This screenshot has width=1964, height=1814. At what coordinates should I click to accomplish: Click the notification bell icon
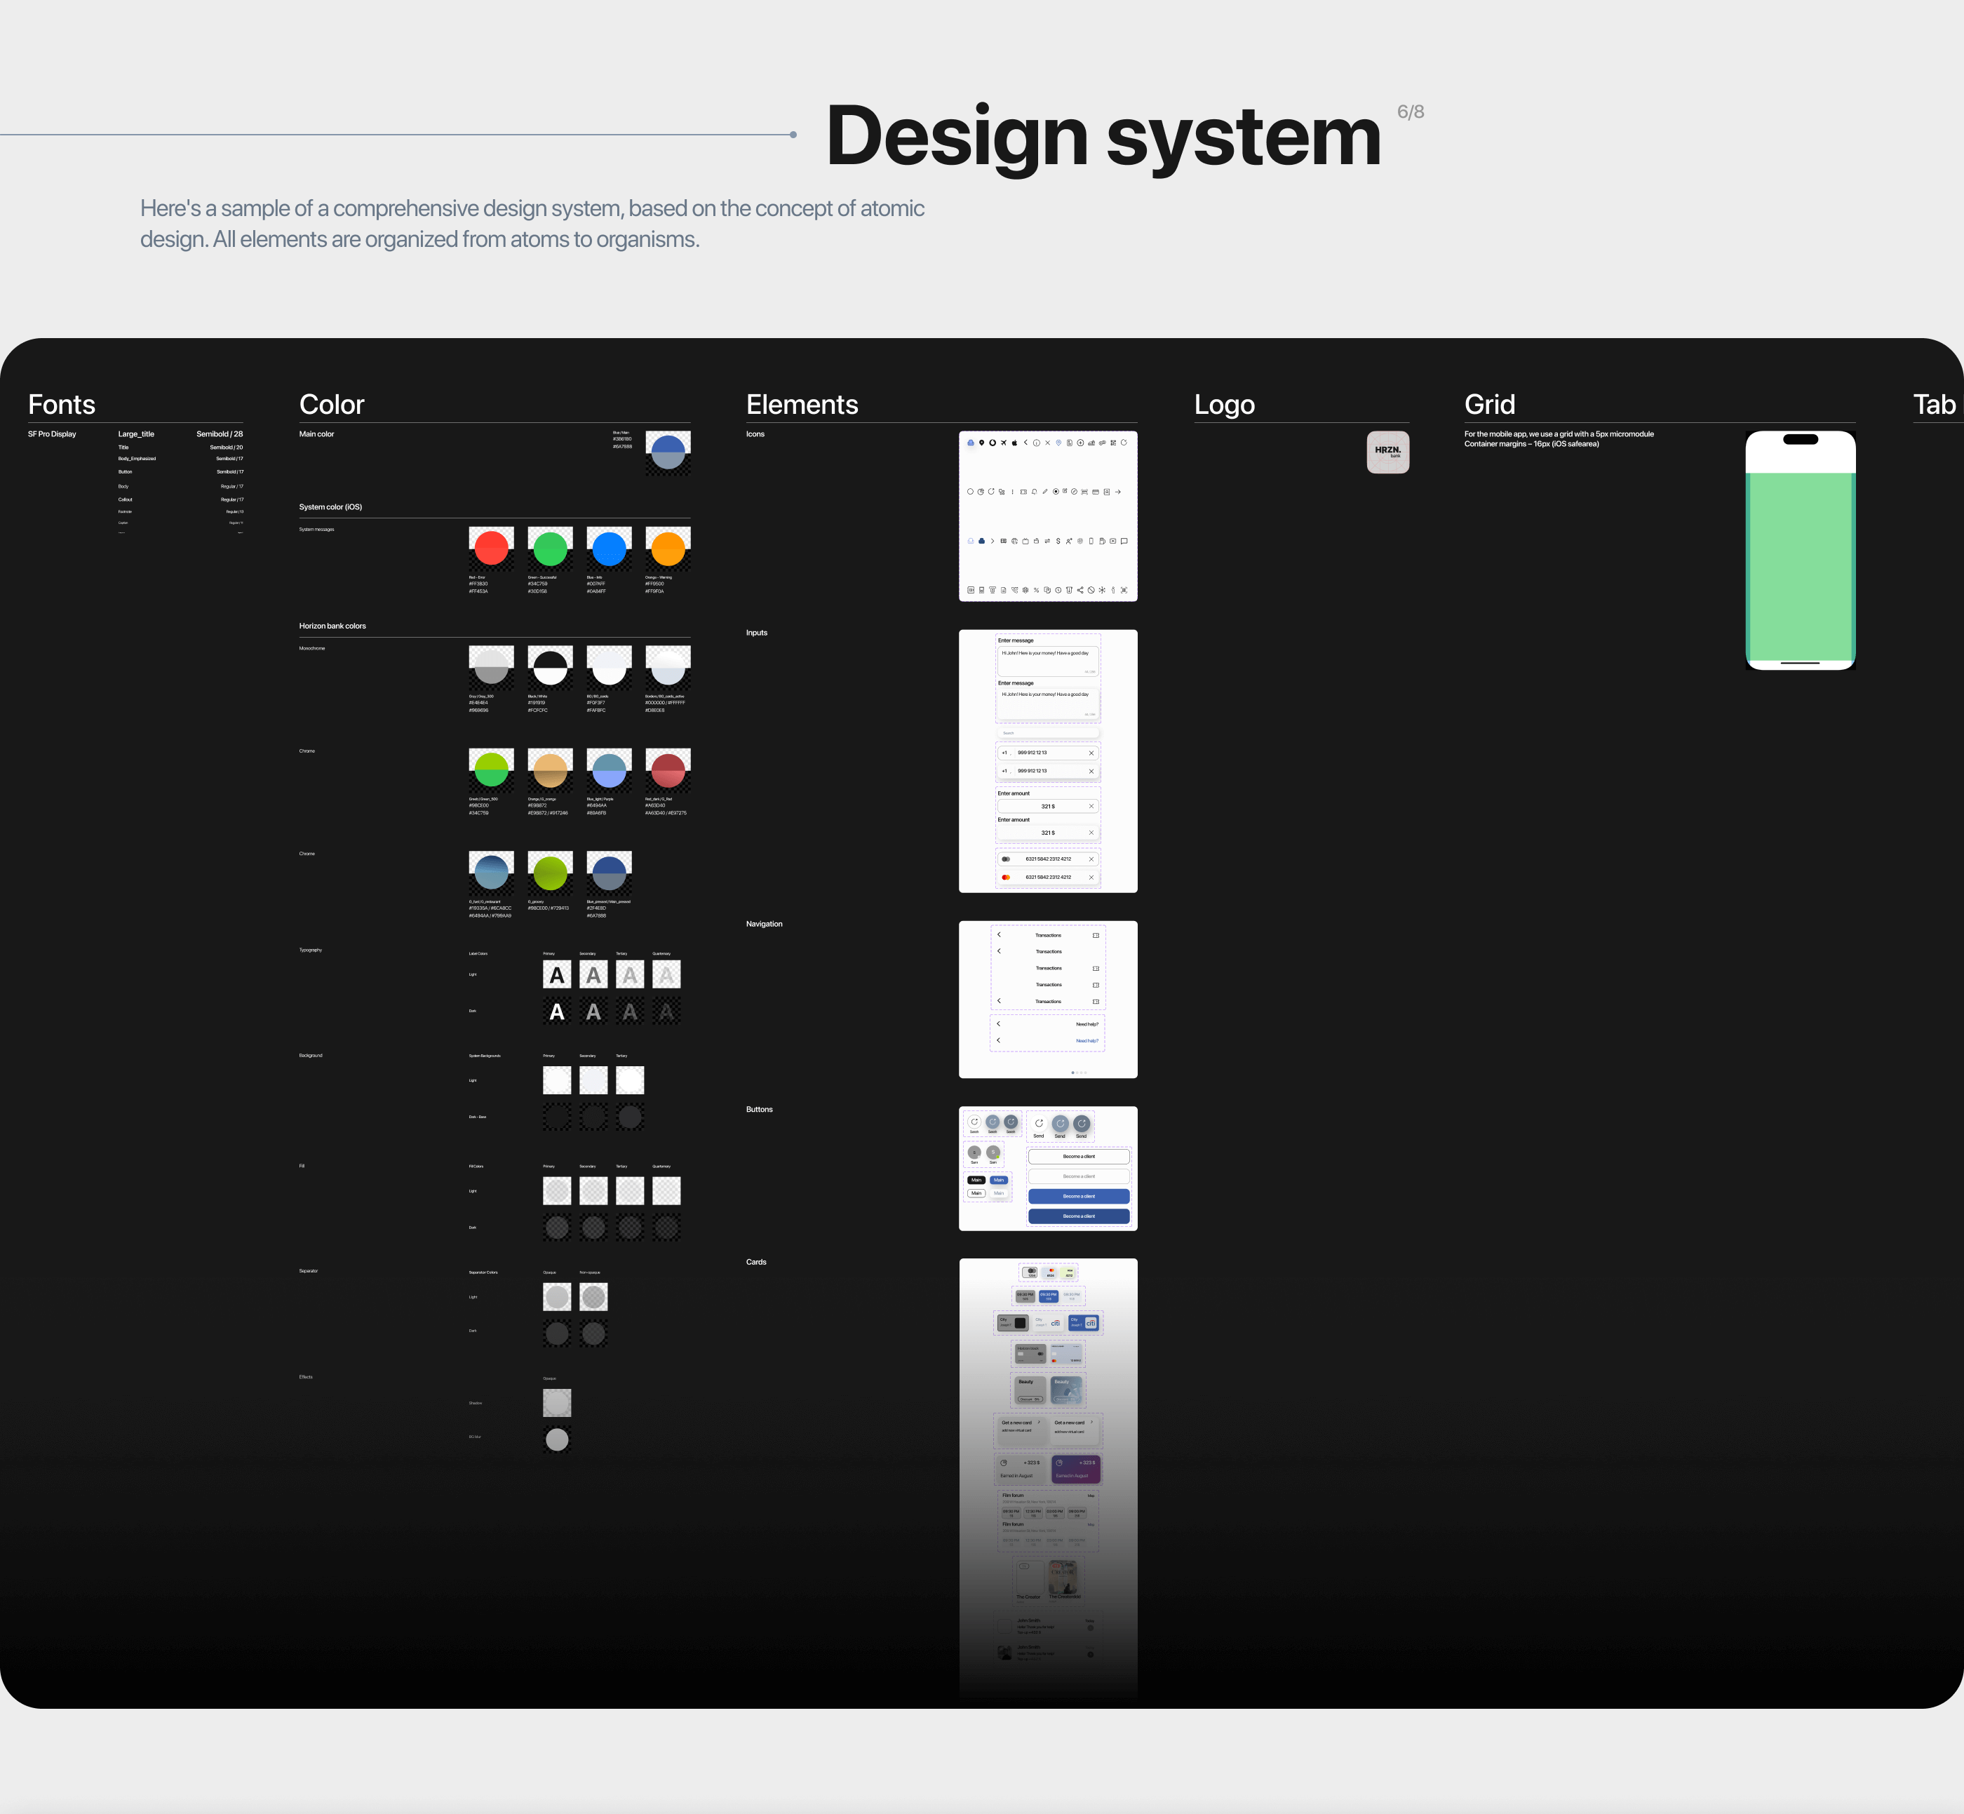pos(1035,492)
